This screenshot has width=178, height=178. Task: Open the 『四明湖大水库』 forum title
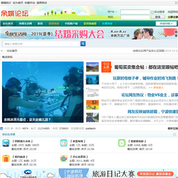coord(23,141)
